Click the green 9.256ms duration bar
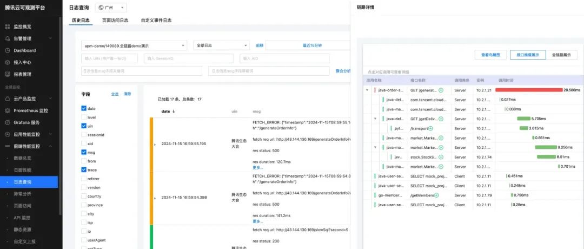This screenshot has width=584, height=249. point(546,148)
